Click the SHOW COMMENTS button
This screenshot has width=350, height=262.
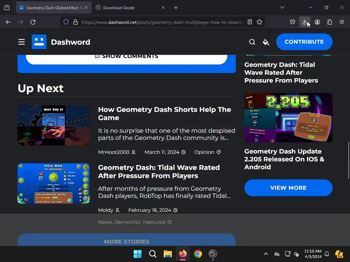tap(126, 59)
